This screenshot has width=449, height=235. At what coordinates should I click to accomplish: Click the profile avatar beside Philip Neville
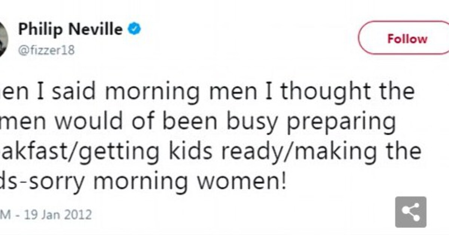[x=3, y=38]
